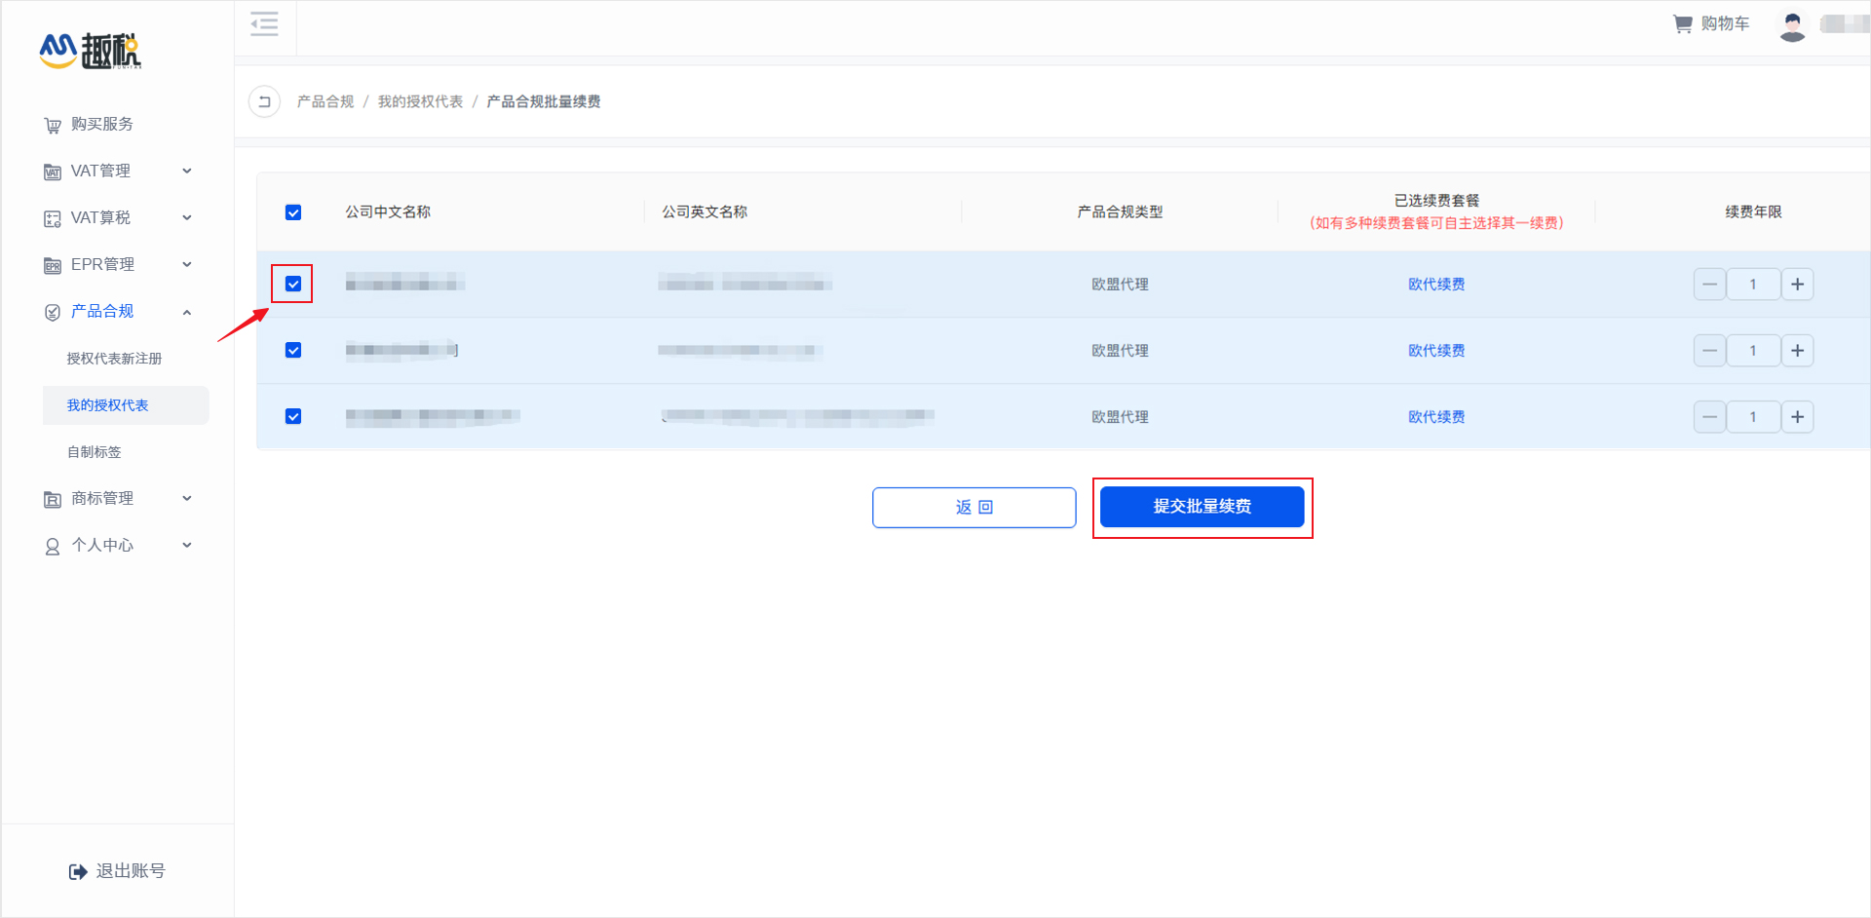This screenshot has height=918, width=1871.
Task: Open the 购物车 cart icon at top right
Action: click(1681, 22)
